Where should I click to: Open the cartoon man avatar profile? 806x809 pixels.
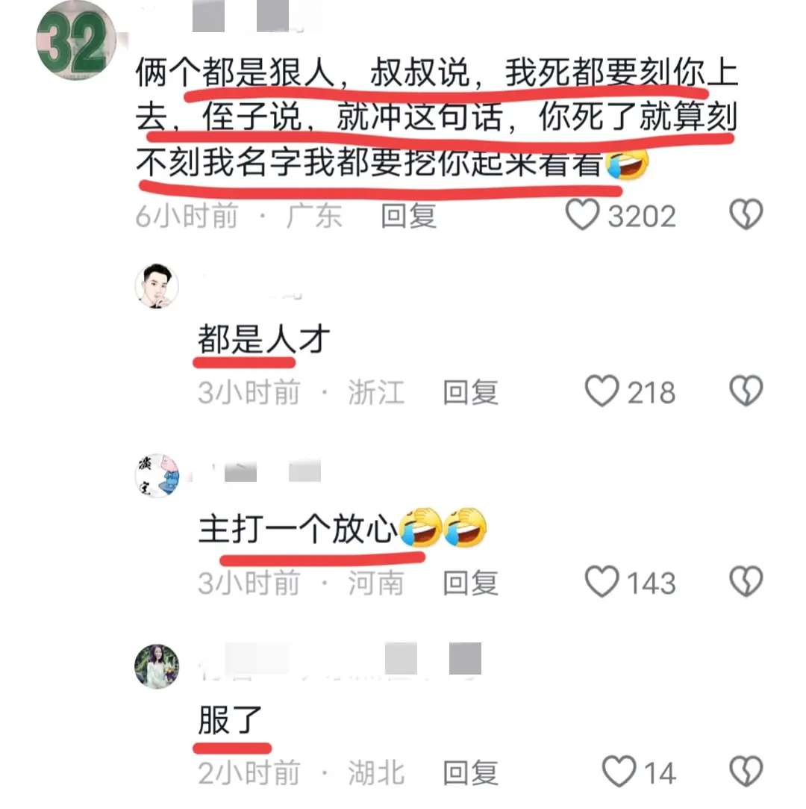pos(157,286)
